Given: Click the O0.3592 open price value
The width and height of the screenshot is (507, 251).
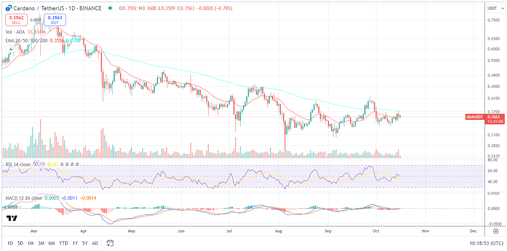Looking at the screenshot, I should [x=128, y=8].
